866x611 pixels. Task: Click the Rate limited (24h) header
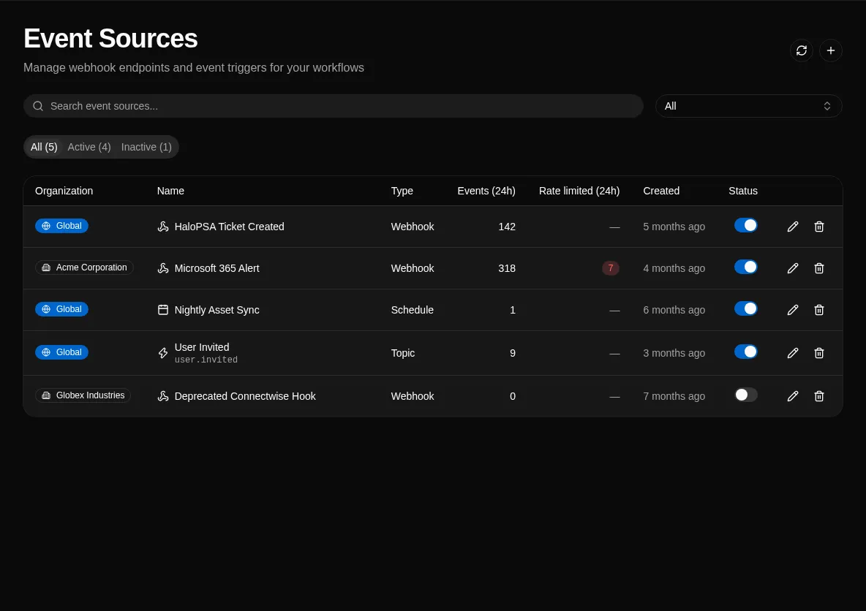(x=579, y=191)
